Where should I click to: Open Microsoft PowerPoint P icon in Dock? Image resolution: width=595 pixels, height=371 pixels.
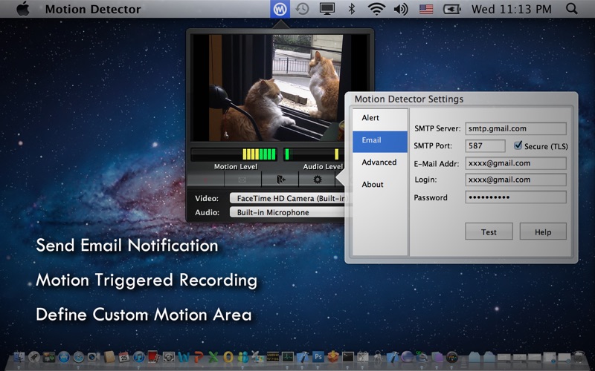click(x=199, y=357)
